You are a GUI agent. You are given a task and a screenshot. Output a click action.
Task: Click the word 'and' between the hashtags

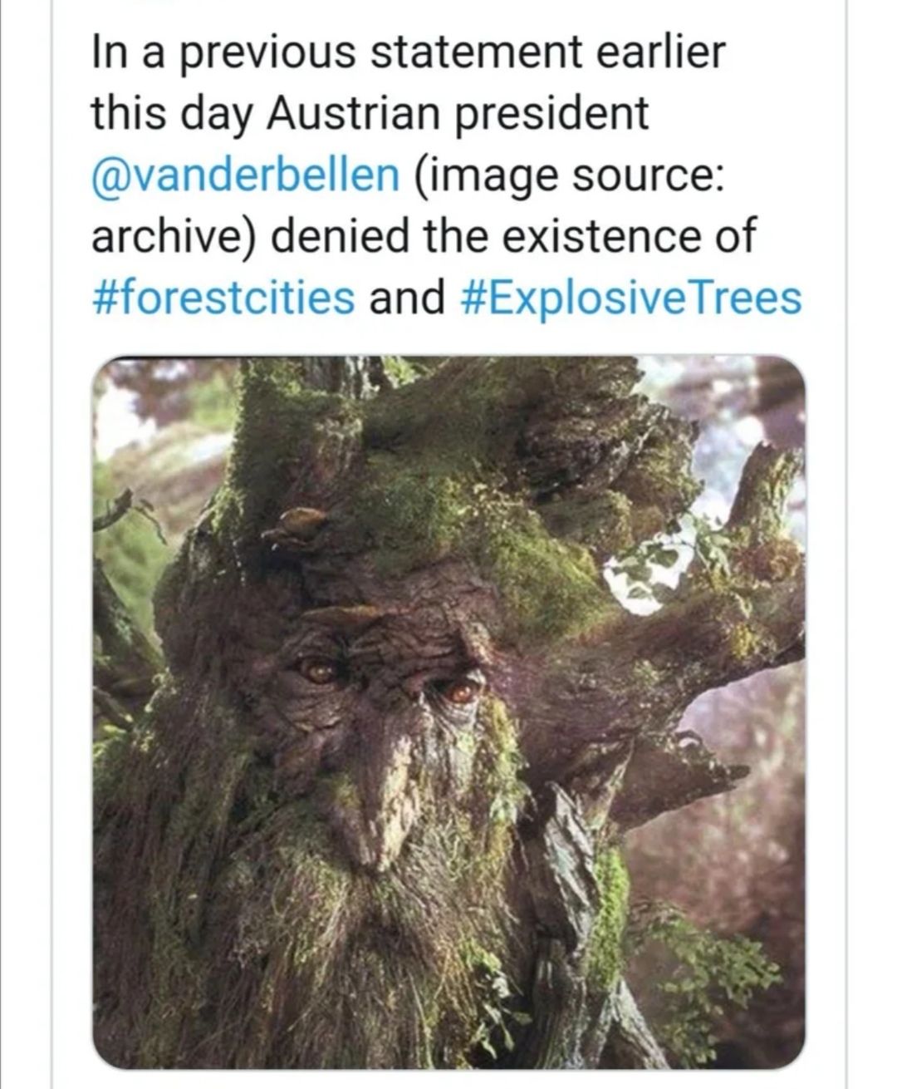pos(406,298)
